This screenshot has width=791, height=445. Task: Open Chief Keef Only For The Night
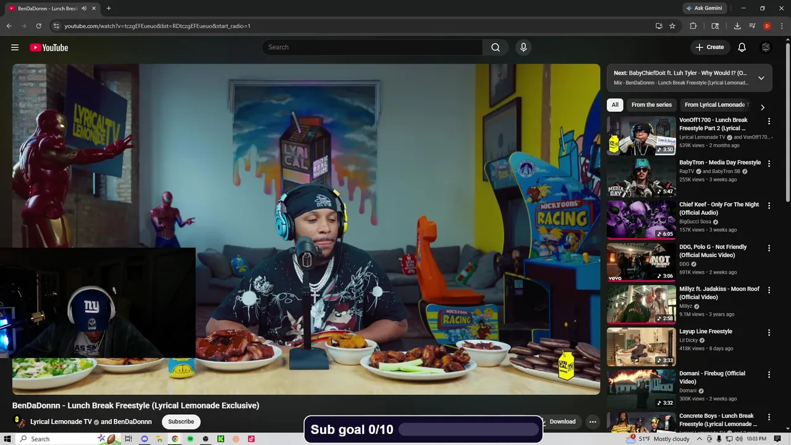pyautogui.click(x=719, y=208)
